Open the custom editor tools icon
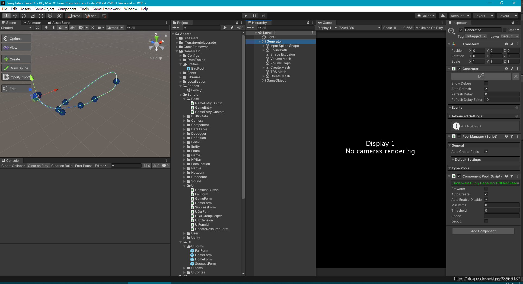This screenshot has height=284, width=523. 59,16
